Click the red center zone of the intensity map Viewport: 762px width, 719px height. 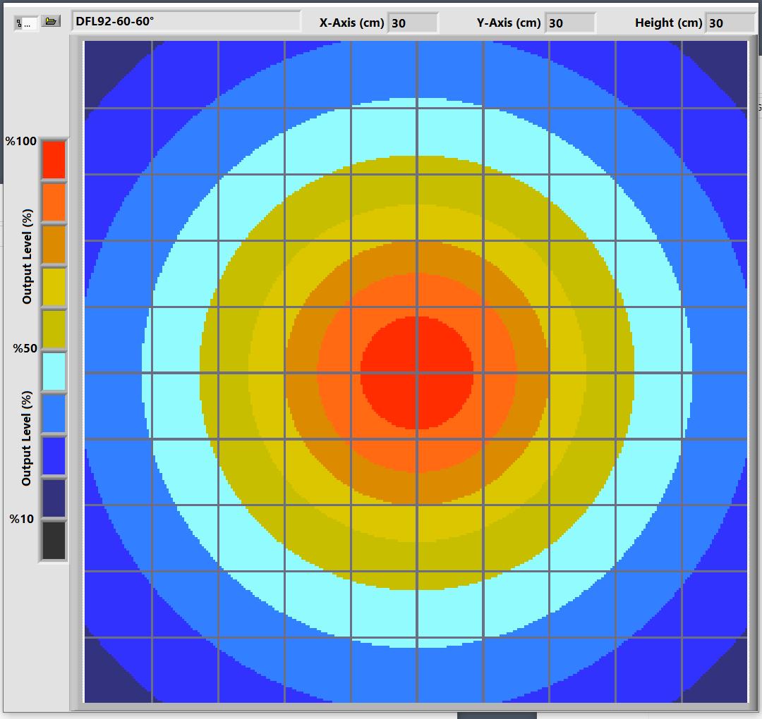point(417,373)
